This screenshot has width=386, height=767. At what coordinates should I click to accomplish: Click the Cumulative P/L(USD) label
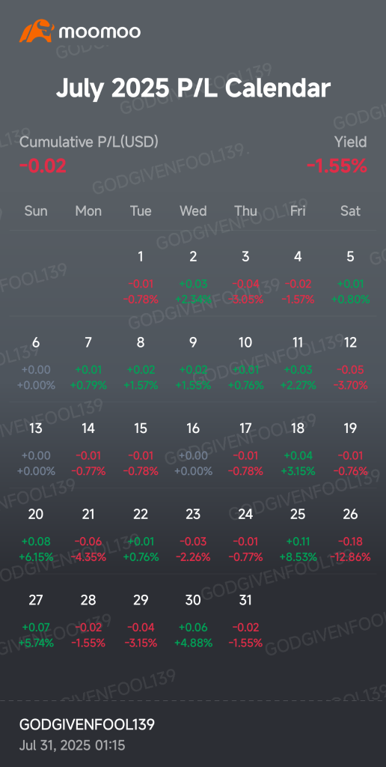point(89,142)
